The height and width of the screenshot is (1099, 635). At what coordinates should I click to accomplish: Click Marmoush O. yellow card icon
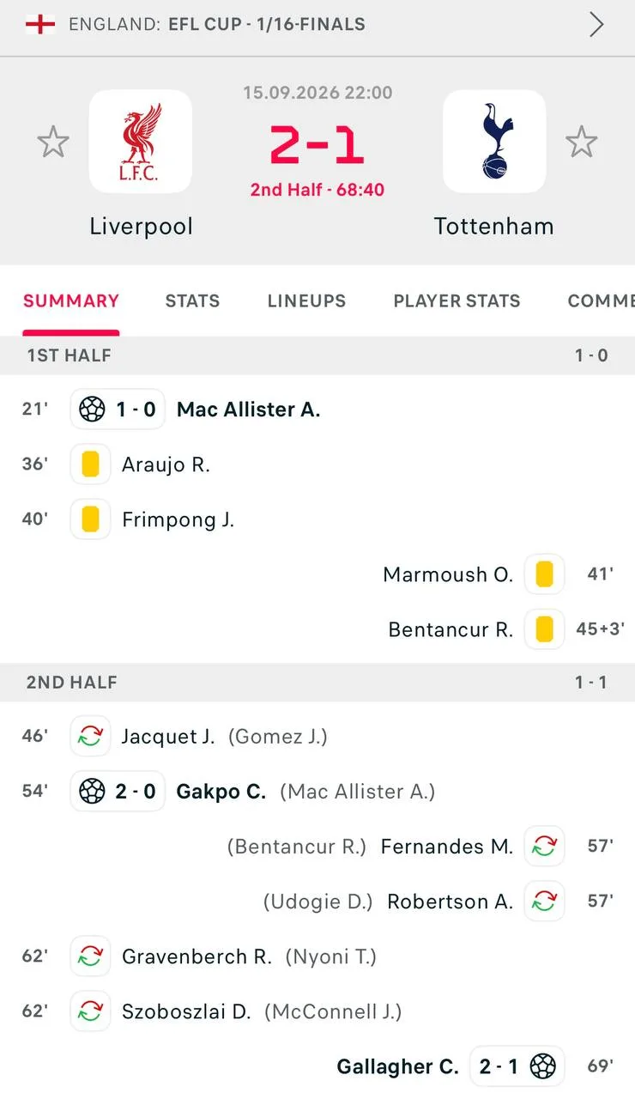click(x=544, y=574)
